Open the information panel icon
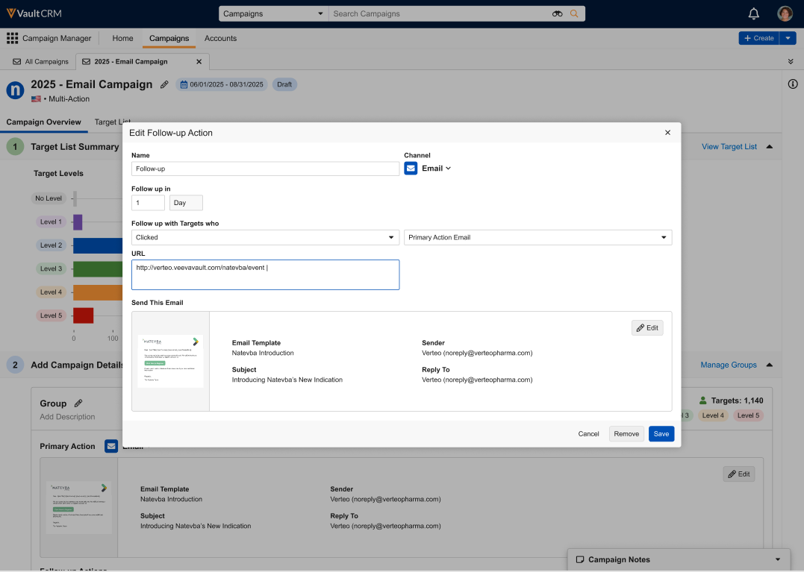The image size is (804, 572). (x=793, y=84)
